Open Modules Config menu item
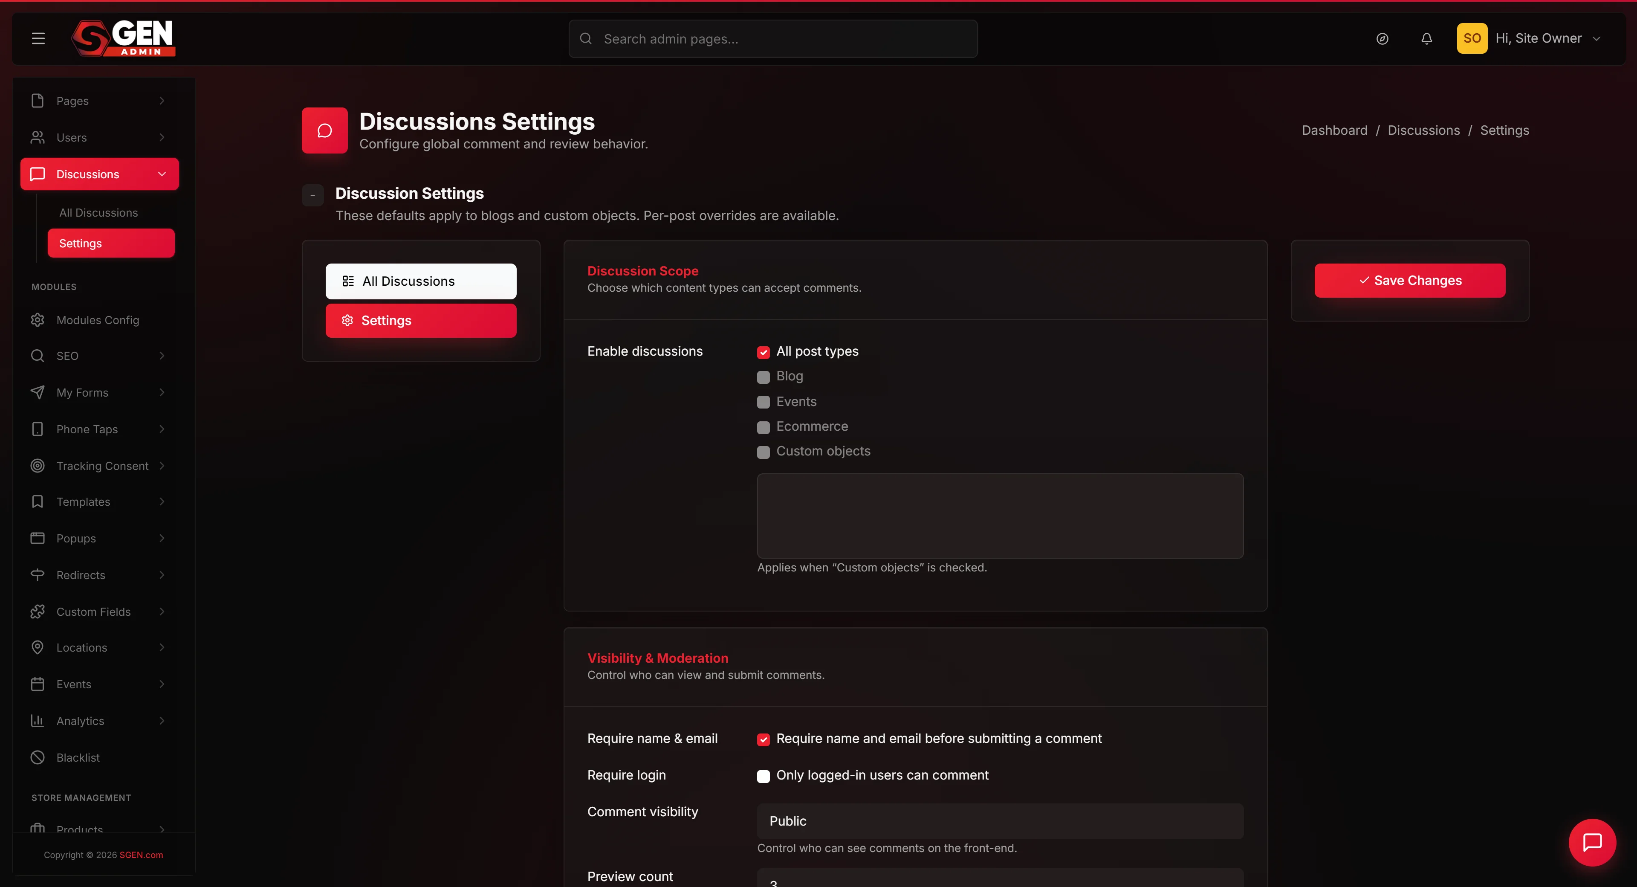Screen dimensions: 1637x887 (98, 320)
